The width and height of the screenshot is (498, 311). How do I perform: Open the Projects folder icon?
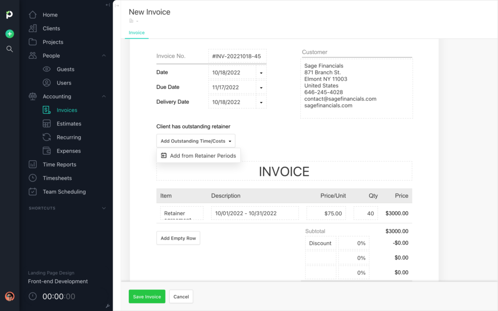33,42
